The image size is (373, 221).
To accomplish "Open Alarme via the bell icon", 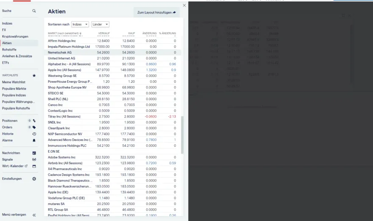I will (34, 140).
